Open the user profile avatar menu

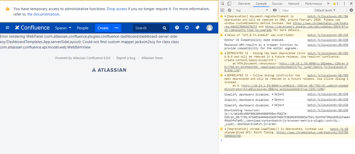[x=210, y=28]
